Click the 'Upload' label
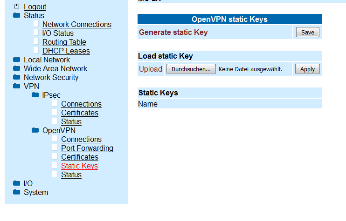 coord(151,69)
